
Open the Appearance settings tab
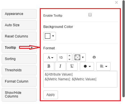19,14
